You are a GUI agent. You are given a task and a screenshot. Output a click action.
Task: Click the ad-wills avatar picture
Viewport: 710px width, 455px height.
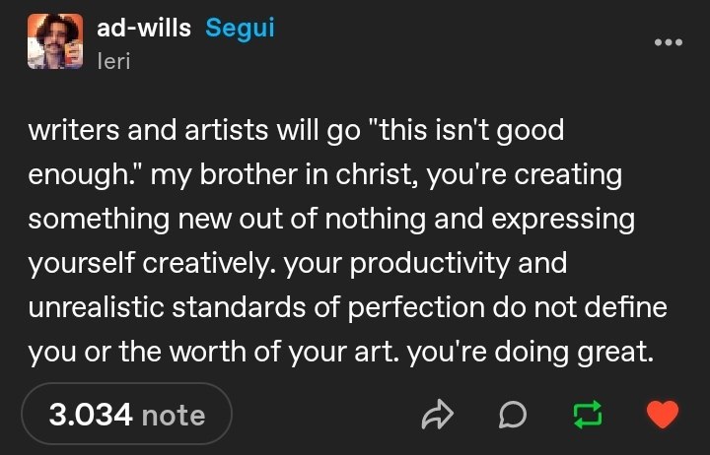point(55,41)
